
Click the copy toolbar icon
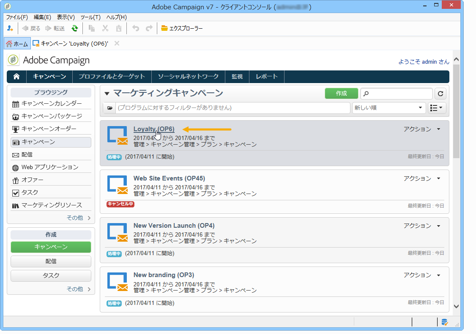[x=91, y=28]
